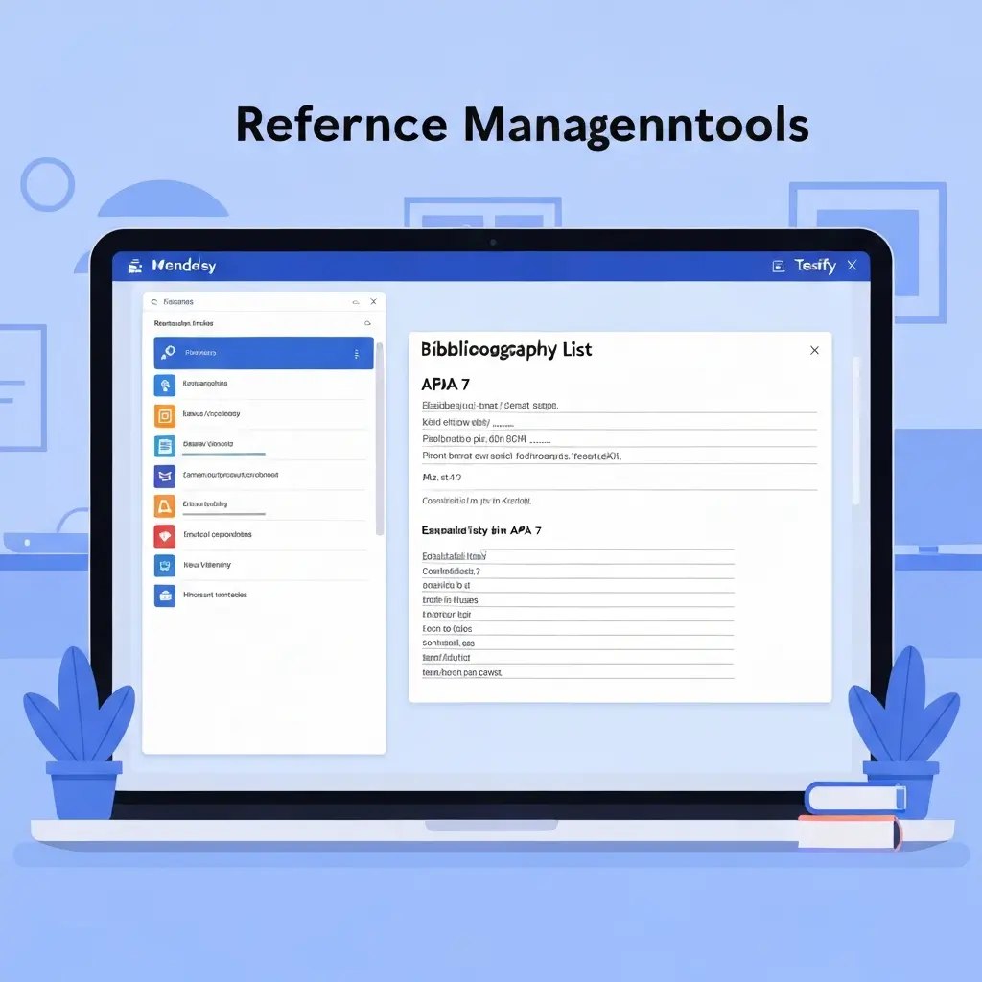The width and height of the screenshot is (982, 982).
Task: Click the dark blue envelope-style icon in the sidebar
Action: (165, 477)
